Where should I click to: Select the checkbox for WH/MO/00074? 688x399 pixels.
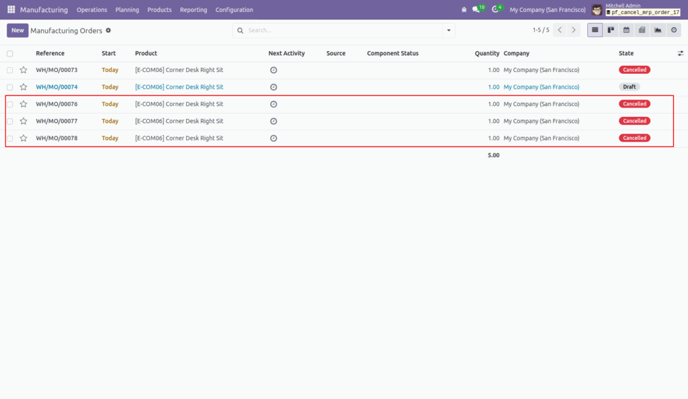coord(9,87)
